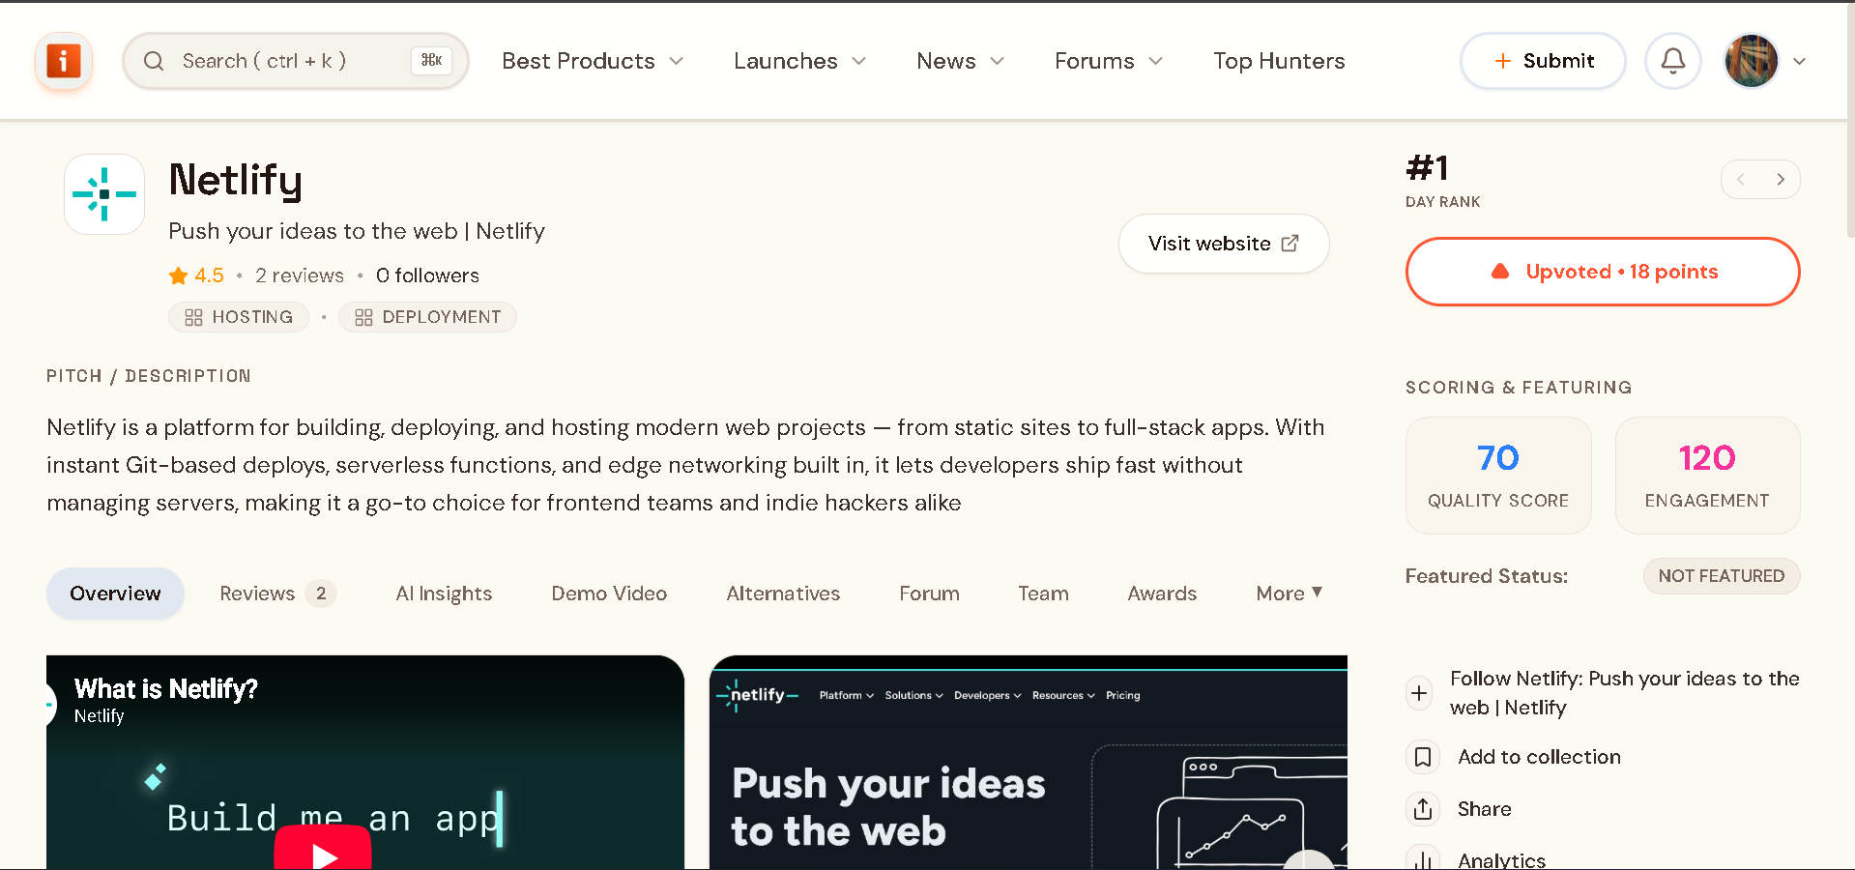Viewport: 1855px width, 870px height.
Task: Click the bookmark Add to collection icon
Action: tap(1423, 757)
